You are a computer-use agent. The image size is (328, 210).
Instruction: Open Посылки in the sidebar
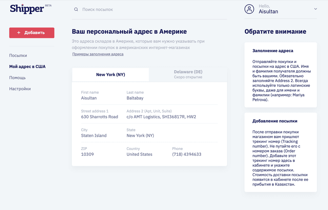(x=18, y=56)
